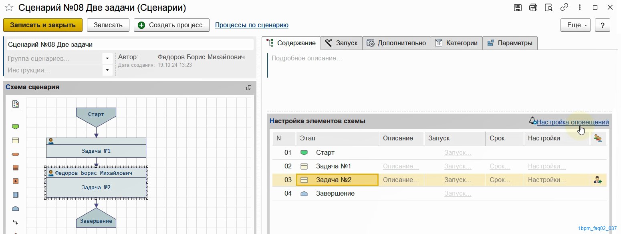
Task: Open the Процессы по сценарию link
Action: [252, 25]
